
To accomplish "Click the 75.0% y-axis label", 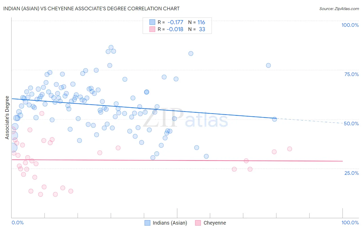I will (x=351, y=74).
